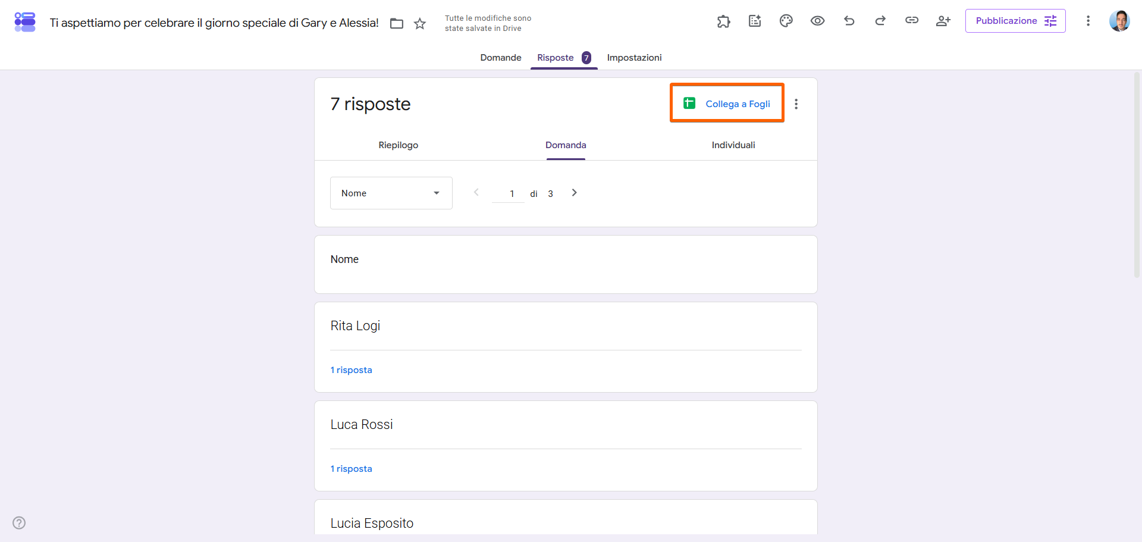Viewport: 1142px width, 542px height.
Task: Switch to Individuali responses
Action: [x=733, y=145]
